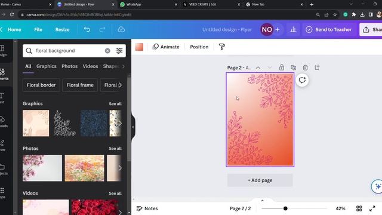Open the Elements sidebar icon
This screenshot has height=215, width=382.
coord(3,74)
